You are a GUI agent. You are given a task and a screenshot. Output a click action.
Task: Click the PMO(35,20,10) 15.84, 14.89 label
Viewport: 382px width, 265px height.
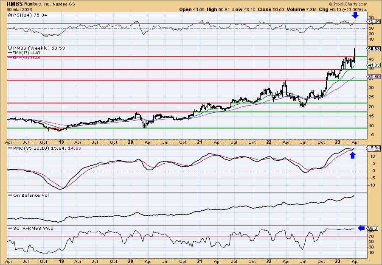click(x=47, y=148)
